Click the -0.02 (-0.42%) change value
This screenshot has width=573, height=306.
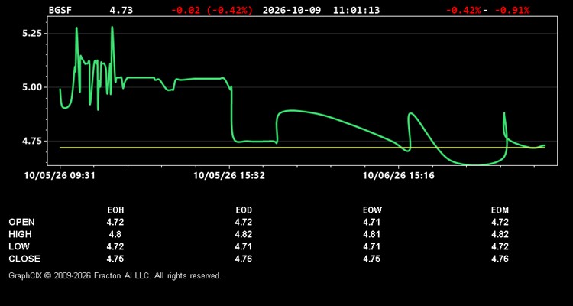[212, 10]
